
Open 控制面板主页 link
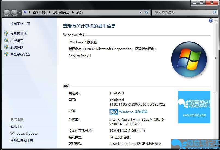[20, 24]
